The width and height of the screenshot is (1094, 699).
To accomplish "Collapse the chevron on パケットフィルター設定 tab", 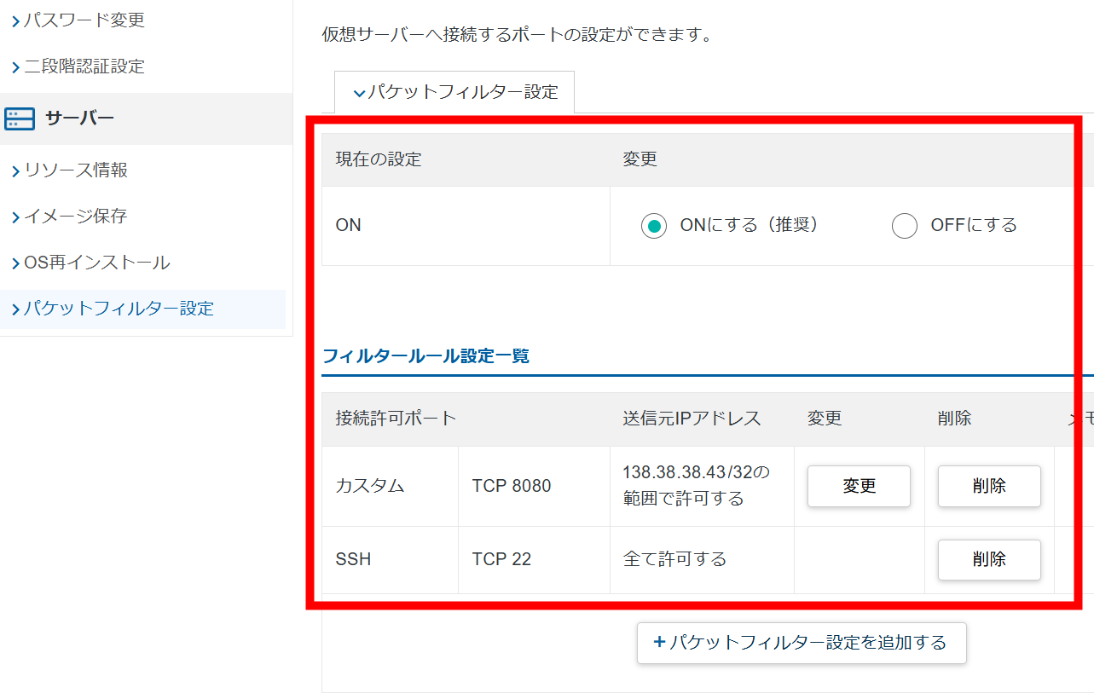I will (x=359, y=93).
